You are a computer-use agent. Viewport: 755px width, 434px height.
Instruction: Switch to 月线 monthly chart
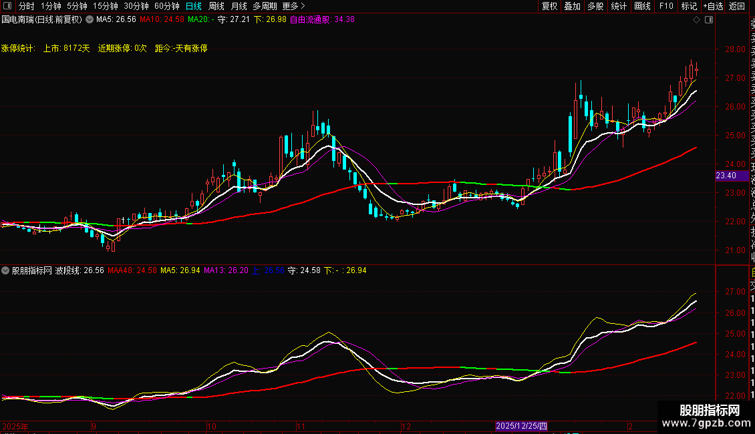239,6
